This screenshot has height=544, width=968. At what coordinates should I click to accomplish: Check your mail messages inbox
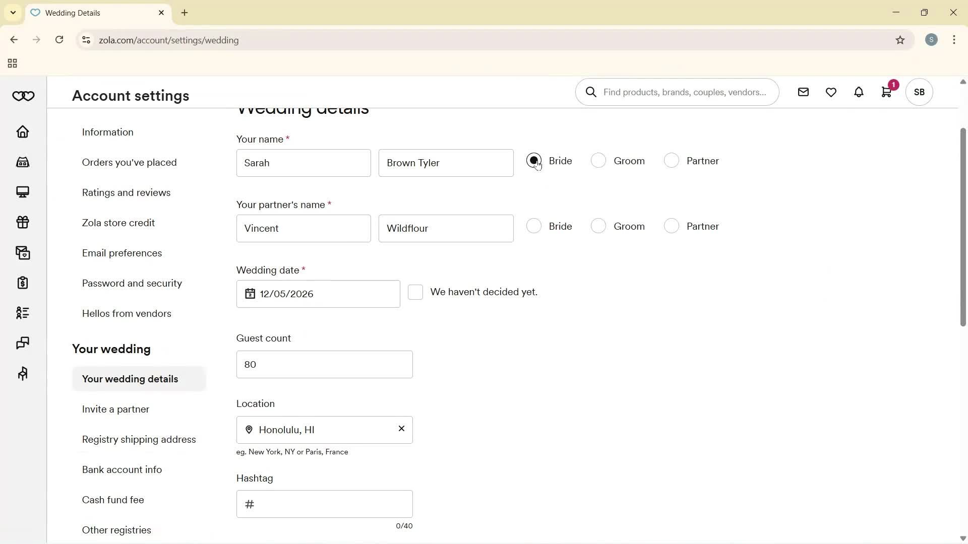(x=803, y=92)
